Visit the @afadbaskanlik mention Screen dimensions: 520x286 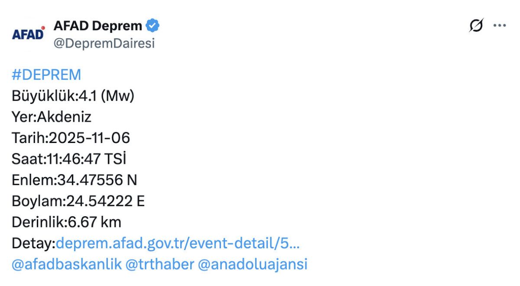point(67,264)
